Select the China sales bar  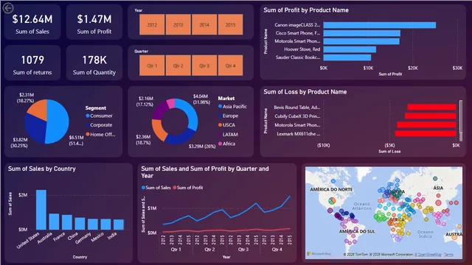pyautogui.click(x=80, y=224)
